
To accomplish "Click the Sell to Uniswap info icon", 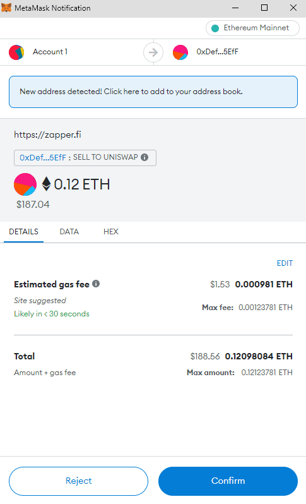I will [144, 157].
